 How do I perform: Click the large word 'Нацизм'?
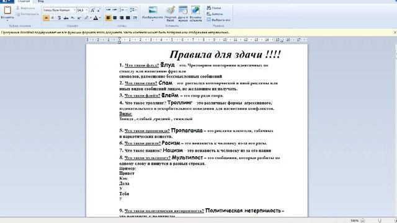172,150
